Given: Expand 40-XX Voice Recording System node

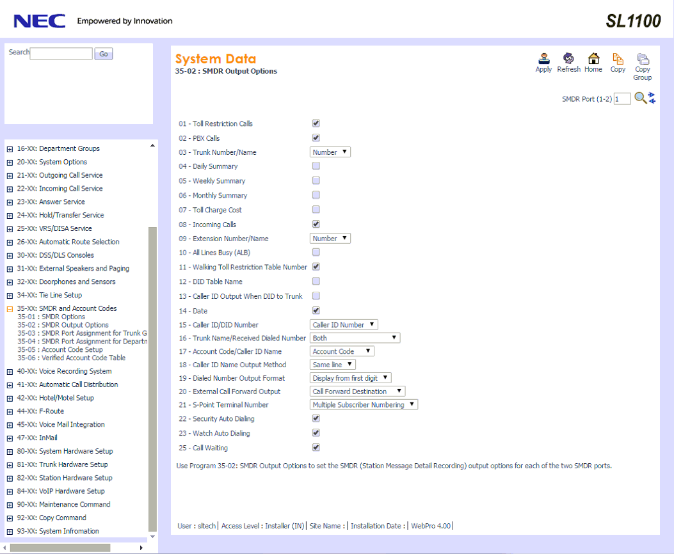Looking at the screenshot, I should click(10, 372).
